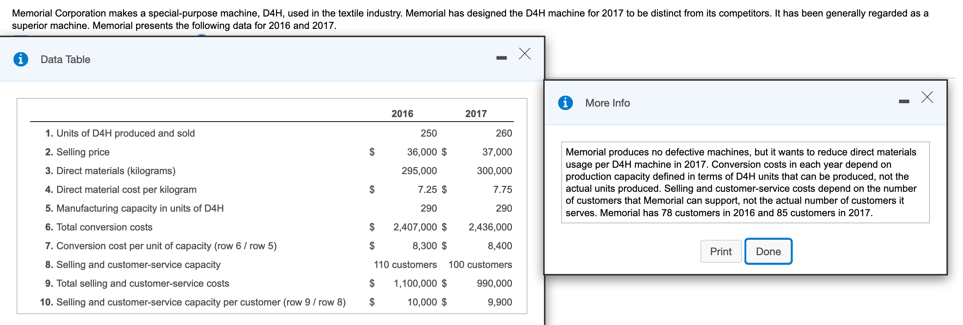Click the More Info dialog info icon
Viewport: 963px width, 325px height.
pos(565,102)
